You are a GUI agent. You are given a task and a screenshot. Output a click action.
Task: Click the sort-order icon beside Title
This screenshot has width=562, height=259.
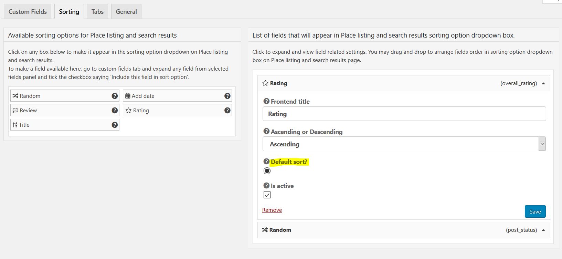pyautogui.click(x=15, y=125)
